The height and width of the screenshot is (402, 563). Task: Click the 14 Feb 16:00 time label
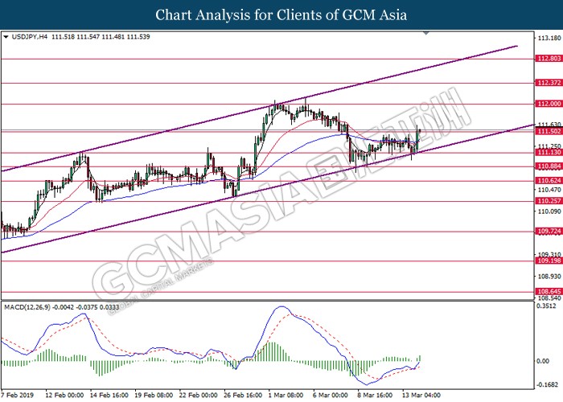pos(109,396)
